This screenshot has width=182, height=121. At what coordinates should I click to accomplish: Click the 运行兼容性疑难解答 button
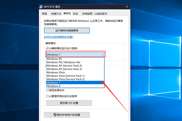pos(67,31)
